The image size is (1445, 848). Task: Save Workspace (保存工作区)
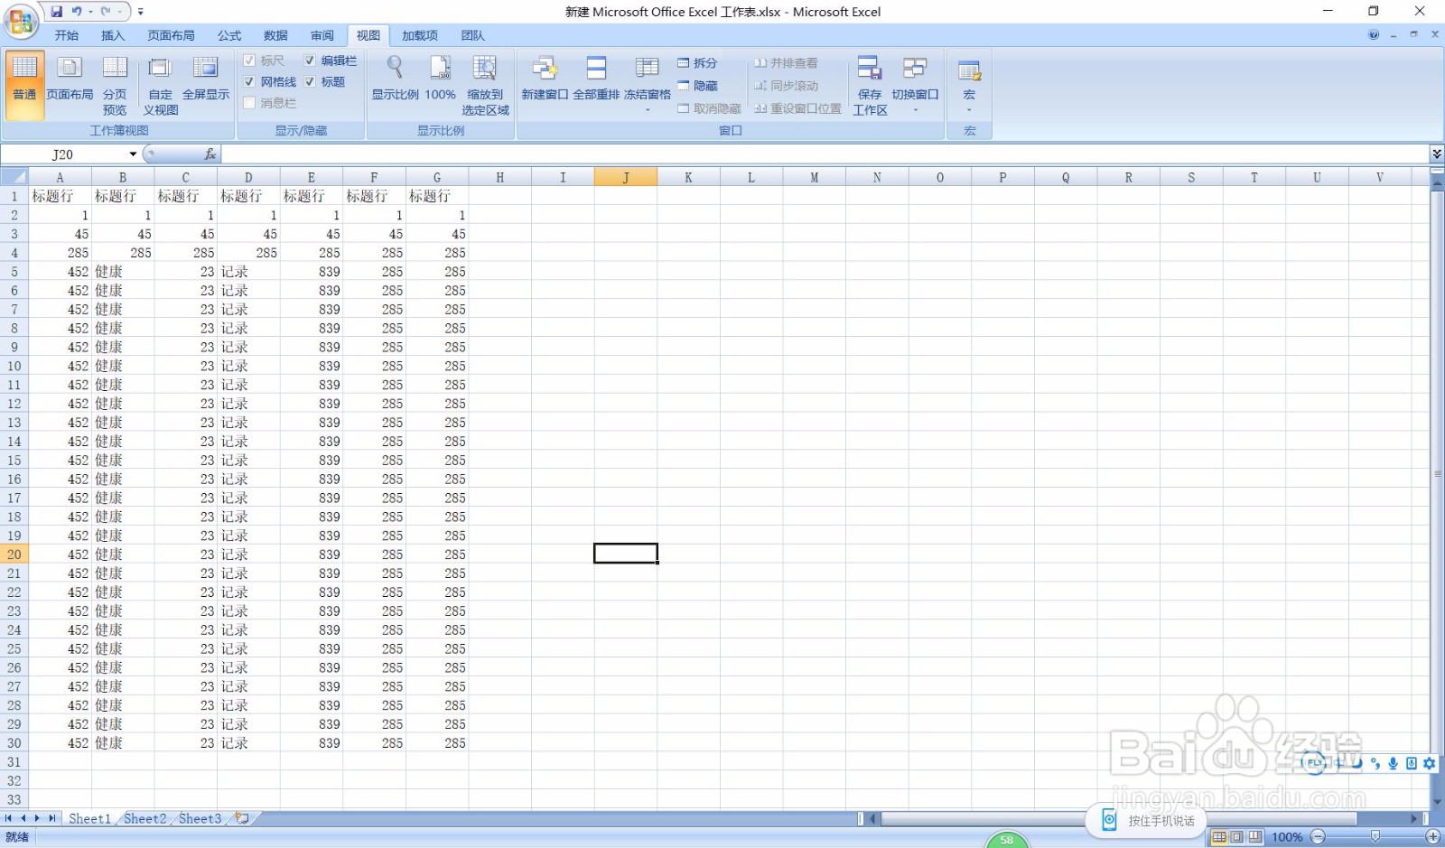pos(870,86)
